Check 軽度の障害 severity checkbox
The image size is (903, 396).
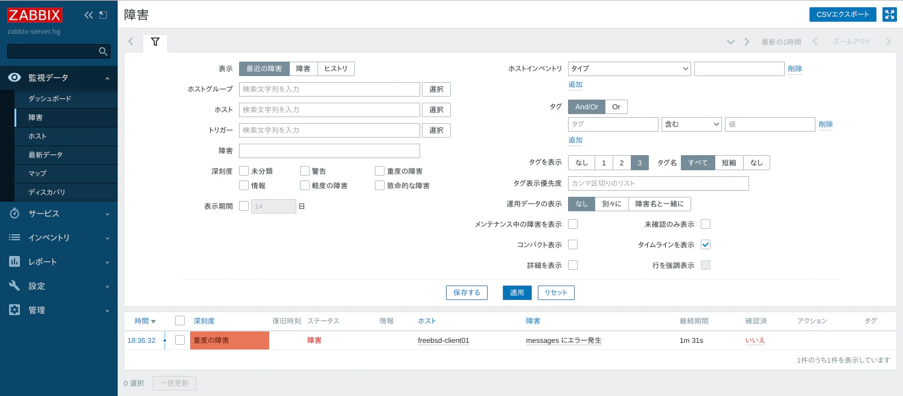305,185
